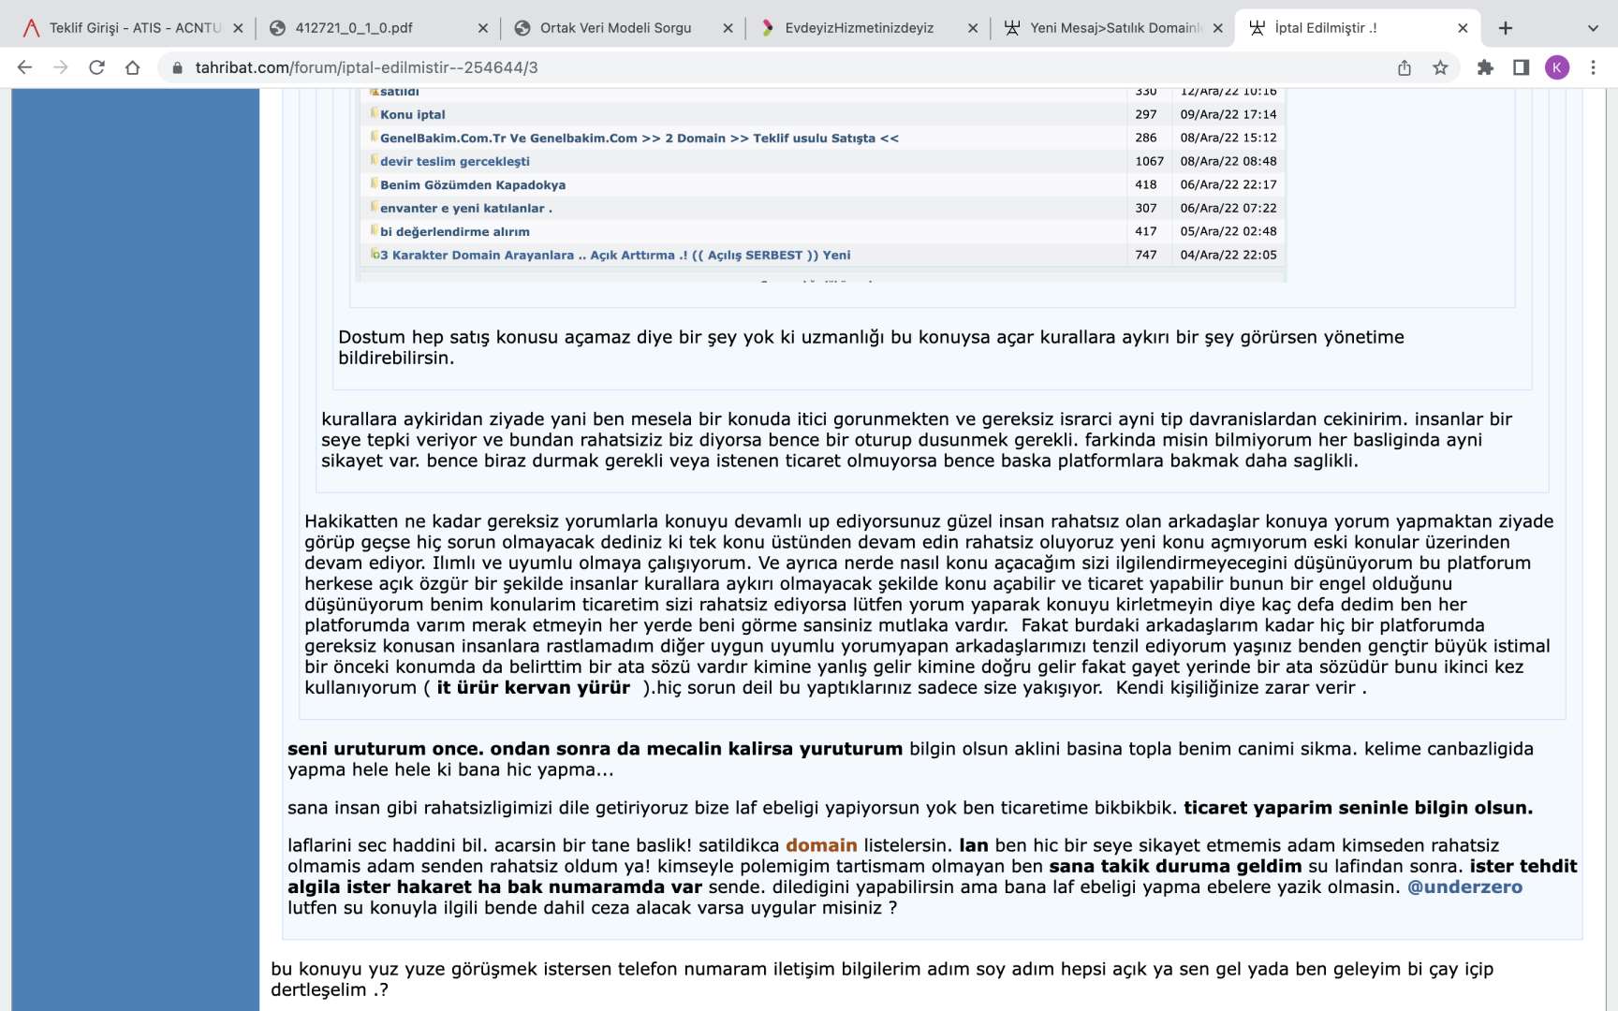1618x1011 pixels.
Task: Click folder icon beside 'bi değerlendirme alırım'
Action: coord(375,230)
